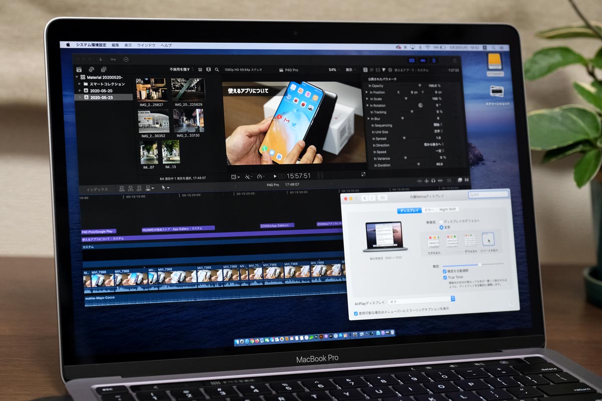Viewport: 602px width, 401px height.
Task: Click the browser search magnifier icon
Action: click(x=217, y=70)
